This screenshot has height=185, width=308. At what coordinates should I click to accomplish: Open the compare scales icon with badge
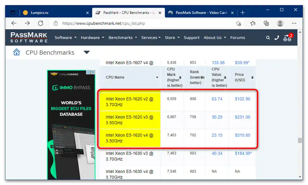[x=288, y=37]
